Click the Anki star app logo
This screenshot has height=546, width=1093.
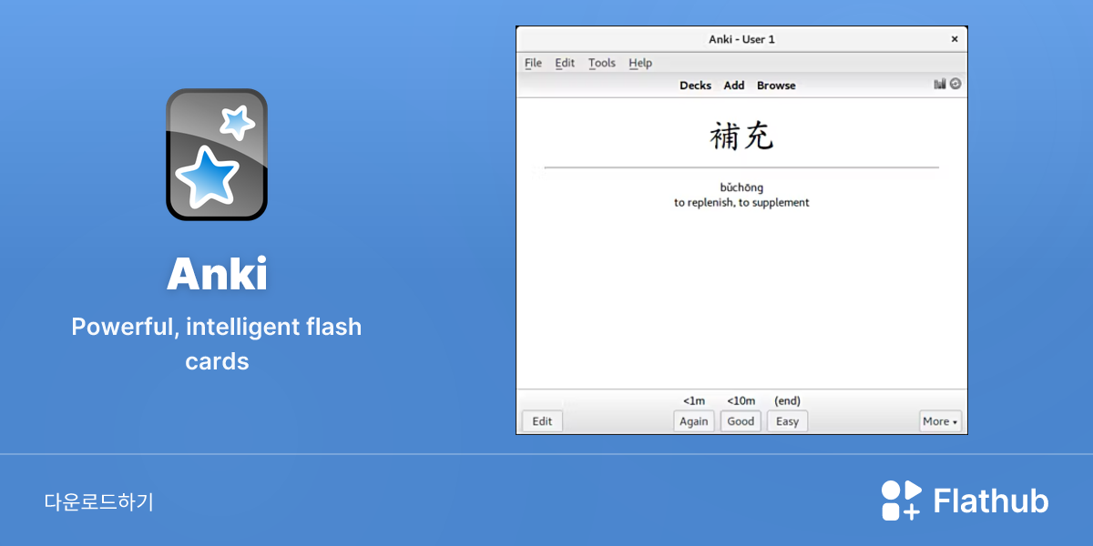pos(217,155)
